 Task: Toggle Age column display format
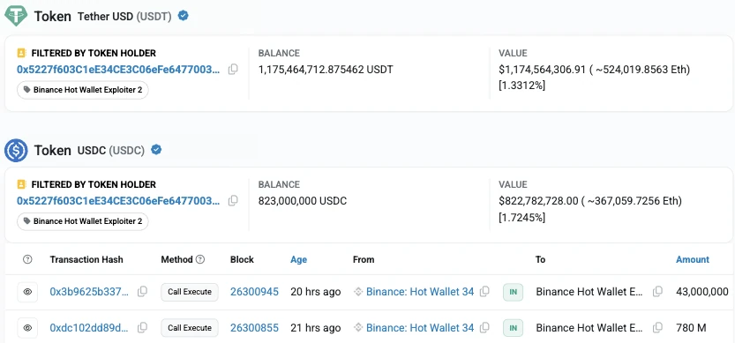coord(298,259)
